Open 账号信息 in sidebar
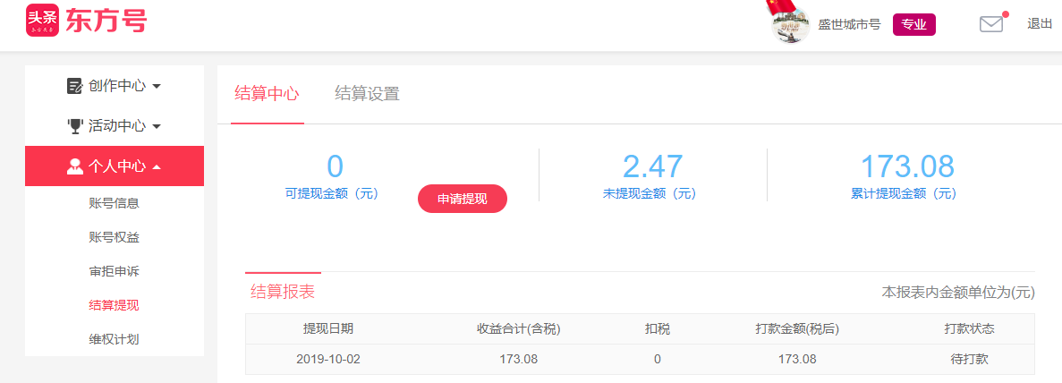The image size is (1062, 383). (x=114, y=203)
